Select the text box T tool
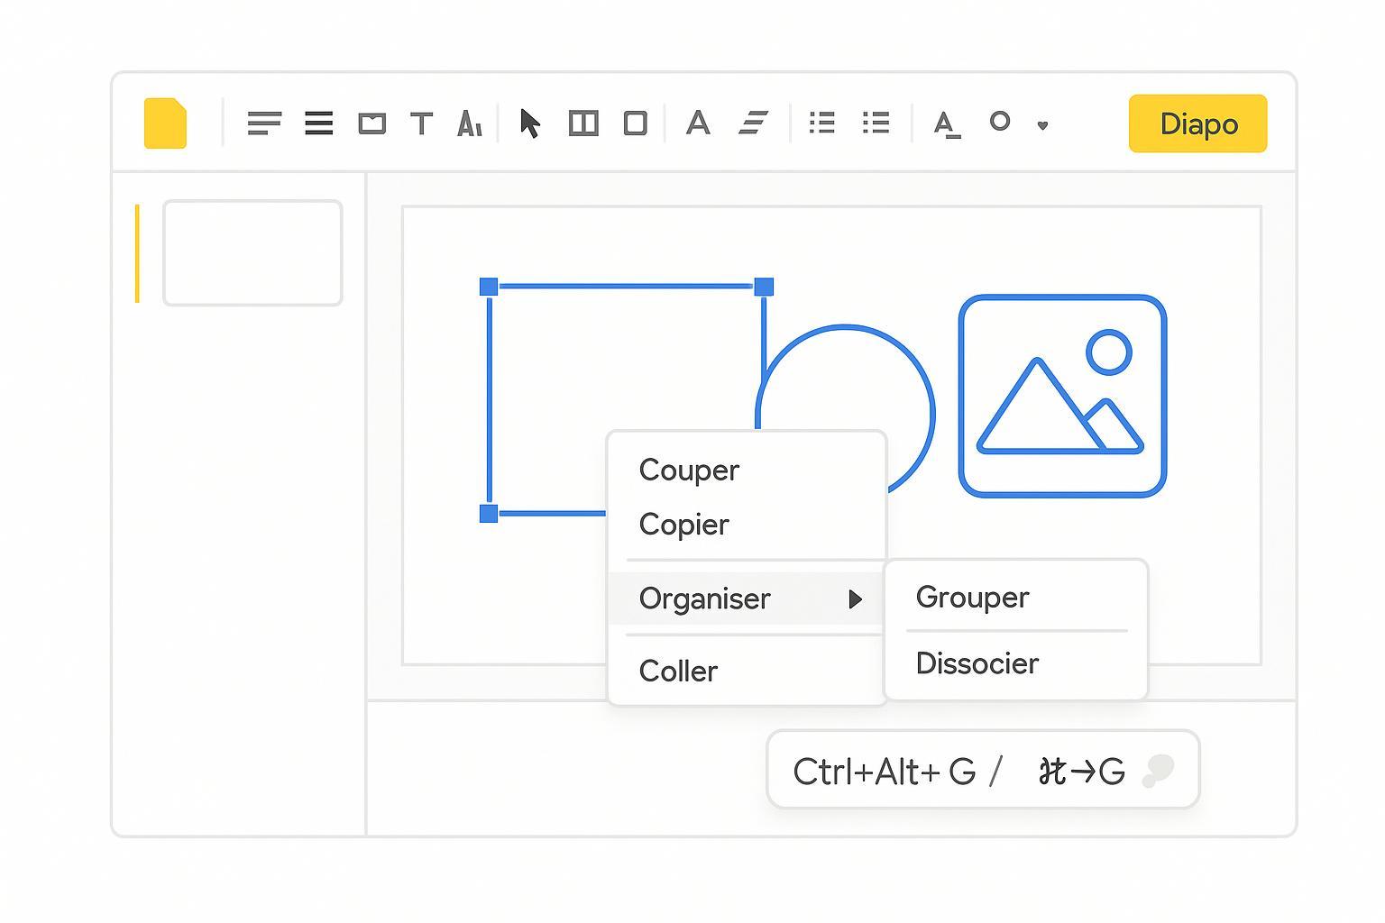This screenshot has width=1385, height=923. [x=421, y=123]
